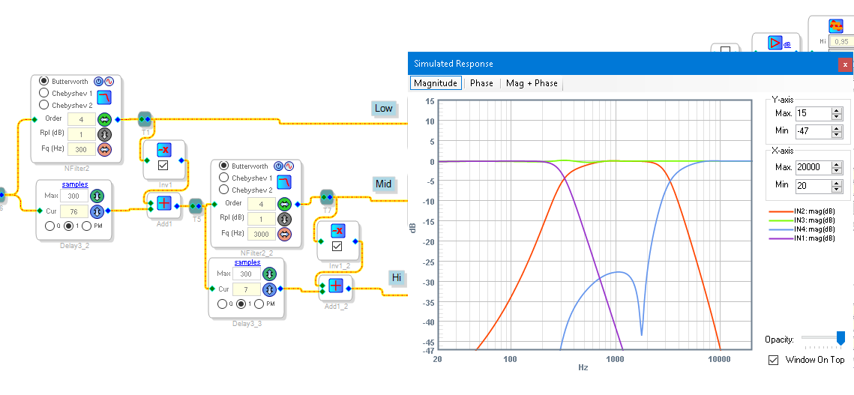Click the orange waveform icon above Hi field
This screenshot has width=854, height=395.
[835, 26]
